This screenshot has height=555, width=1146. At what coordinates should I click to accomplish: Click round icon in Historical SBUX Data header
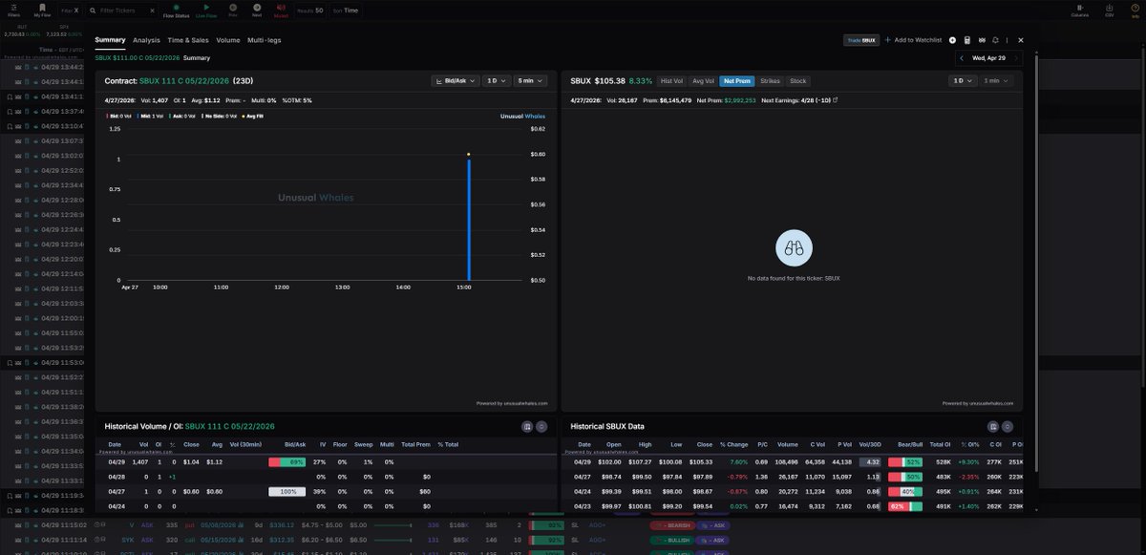coord(1008,426)
